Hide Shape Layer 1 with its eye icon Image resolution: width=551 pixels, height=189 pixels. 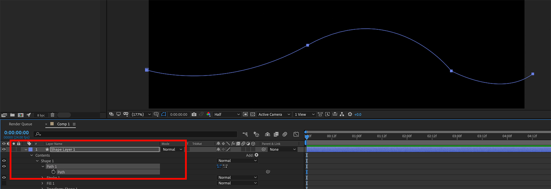(4, 149)
